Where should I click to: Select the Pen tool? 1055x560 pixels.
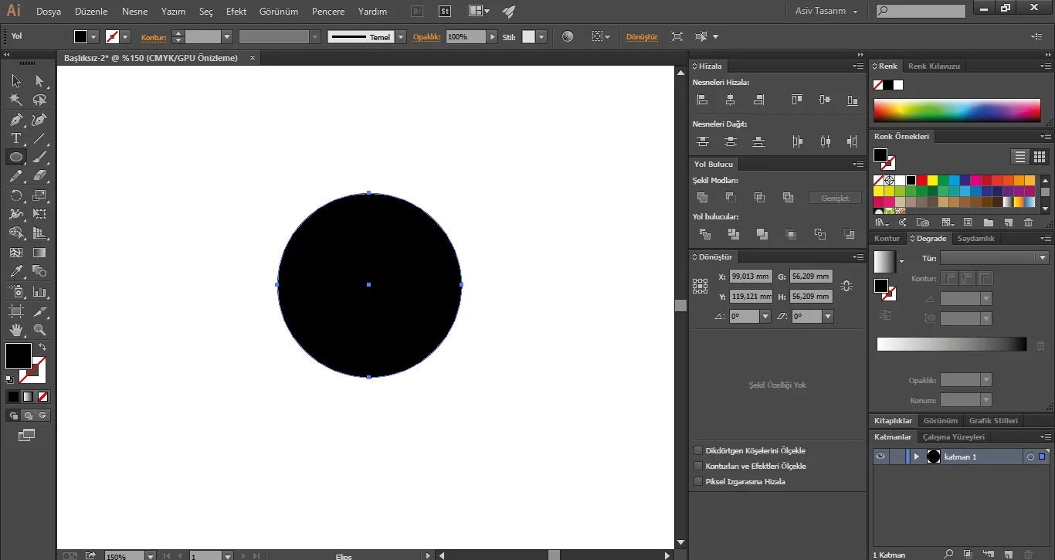15,120
